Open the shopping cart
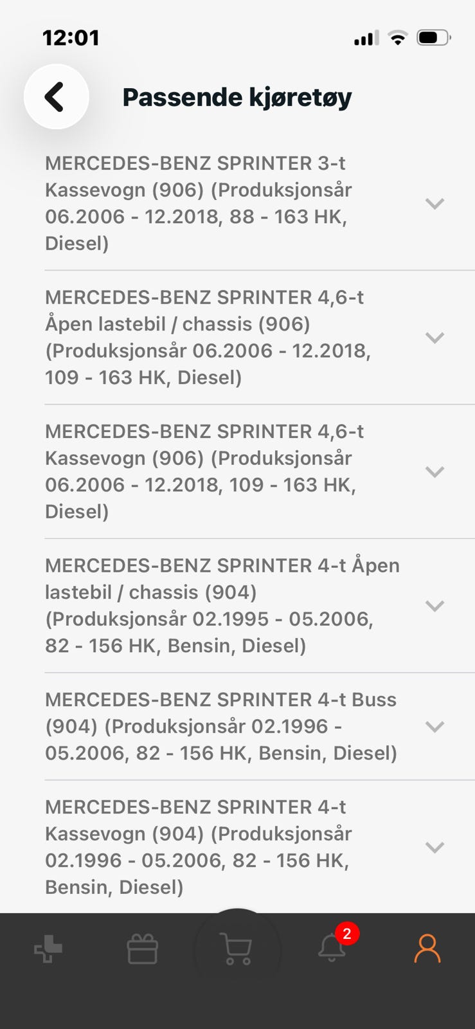This screenshot has height=1029, width=475. click(236, 949)
